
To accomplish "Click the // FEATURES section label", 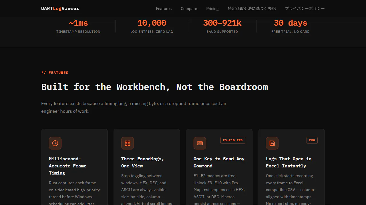I will pyautogui.click(x=55, y=73).
